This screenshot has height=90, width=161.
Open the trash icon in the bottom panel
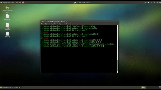tap(160, 87)
